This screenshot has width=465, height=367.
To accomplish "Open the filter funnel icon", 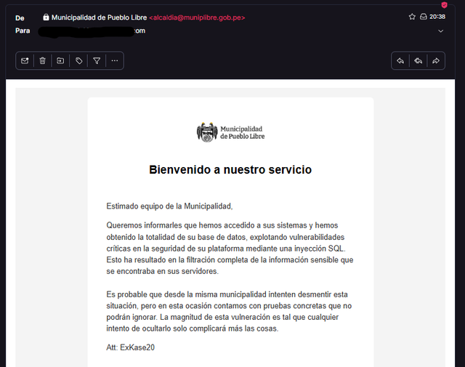I will coord(97,61).
